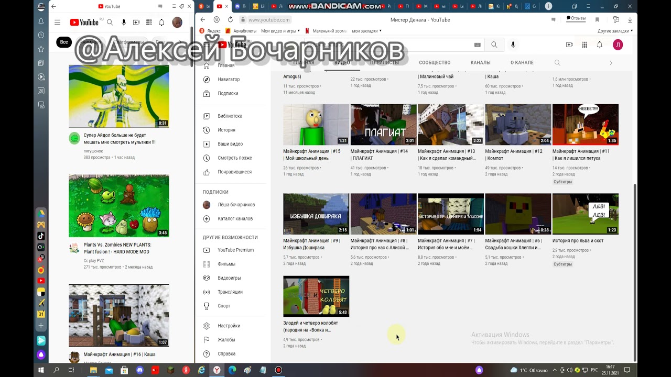Open the notifications bell in the side panel YouTube
The image size is (671, 377).
point(161,23)
